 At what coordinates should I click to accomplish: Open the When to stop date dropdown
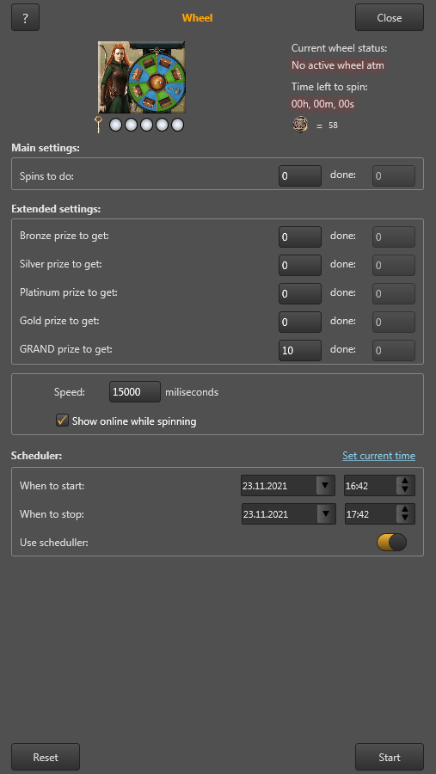[x=325, y=514]
